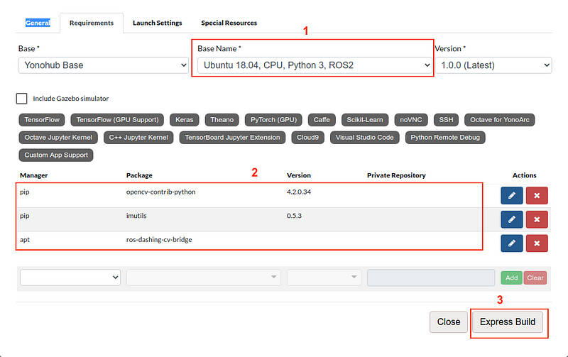Delete the opencv-contrib-python package row
The height and width of the screenshot is (357, 568).
537,195
